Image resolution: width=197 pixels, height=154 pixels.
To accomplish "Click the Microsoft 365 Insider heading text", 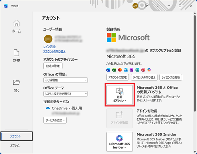I will click(157, 134).
